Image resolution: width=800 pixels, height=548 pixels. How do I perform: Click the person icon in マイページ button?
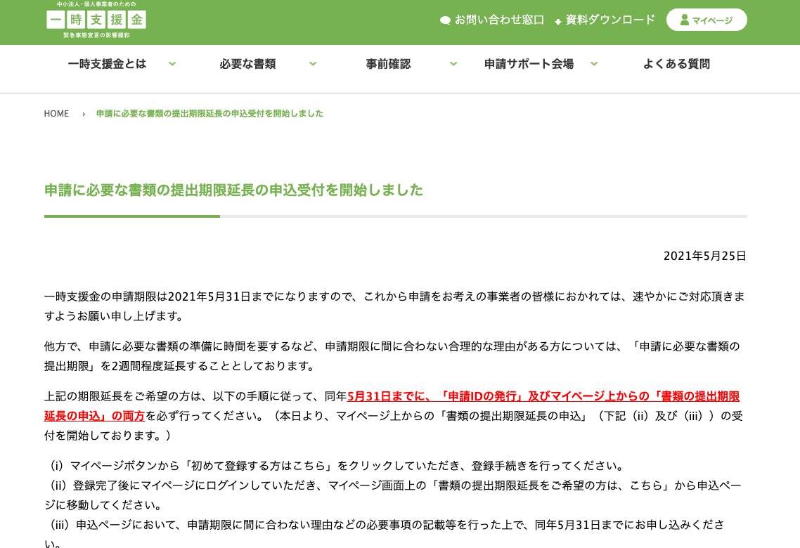click(685, 20)
